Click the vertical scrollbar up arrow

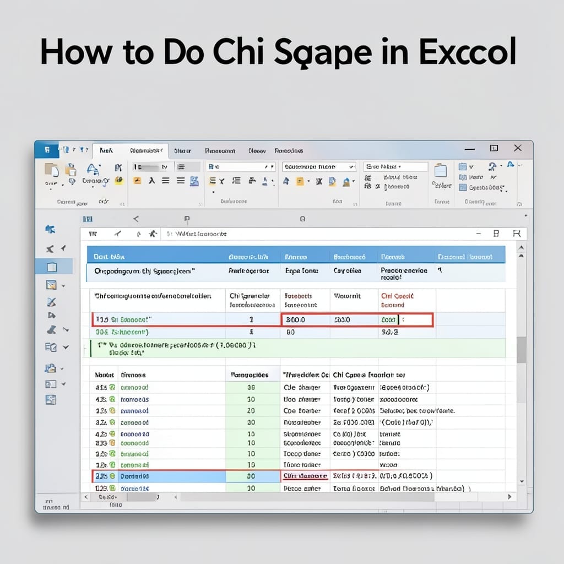(x=521, y=247)
